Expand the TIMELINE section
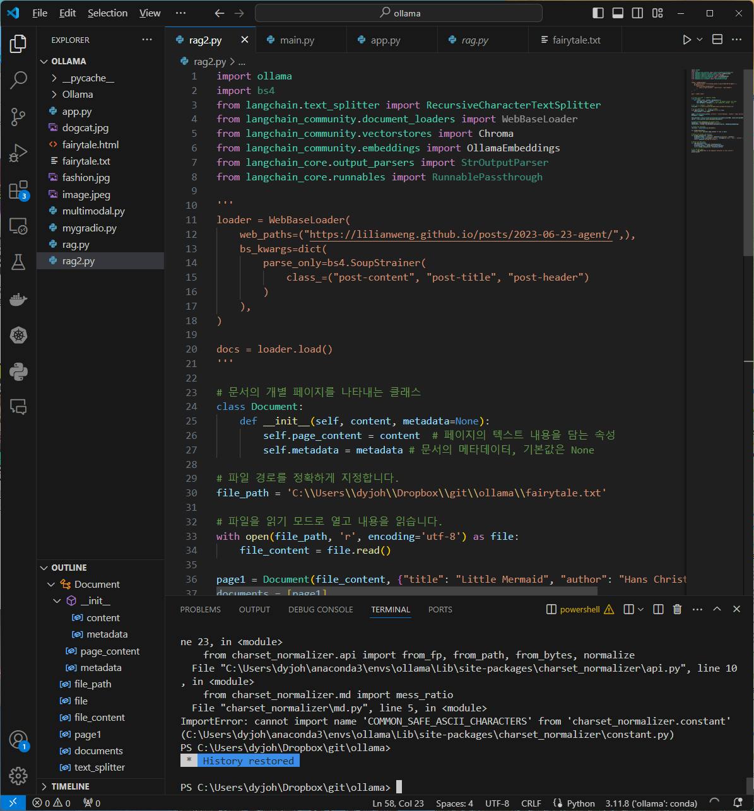 [70, 786]
